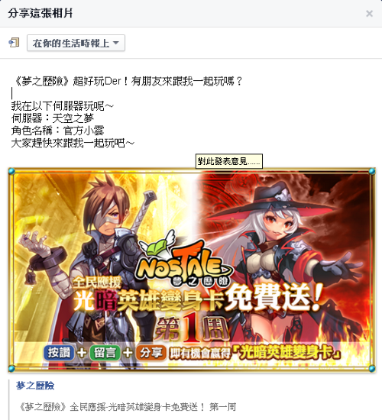Image resolution: width=382 pixels, height=420 pixels.
Task: Click the 對此發表意見 tooltip box
Action: click(x=229, y=161)
